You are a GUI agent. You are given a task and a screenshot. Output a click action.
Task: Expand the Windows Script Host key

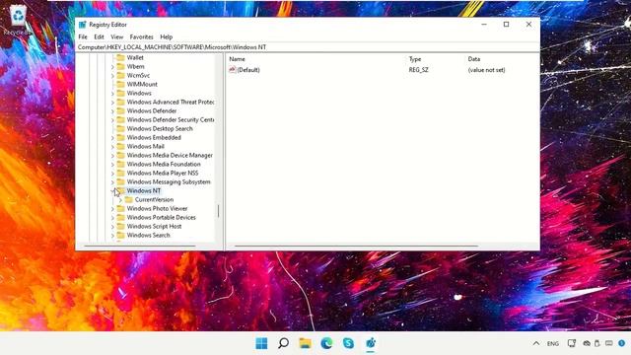point(112,226)
